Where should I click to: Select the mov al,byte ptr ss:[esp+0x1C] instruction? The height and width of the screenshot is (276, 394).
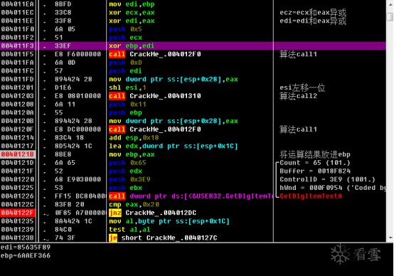(169, 221)
